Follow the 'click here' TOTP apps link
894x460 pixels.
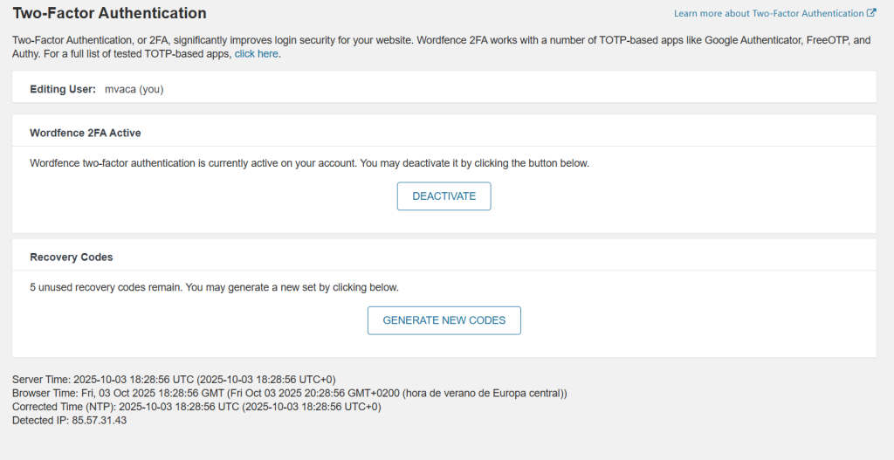(x=257, y=54)
